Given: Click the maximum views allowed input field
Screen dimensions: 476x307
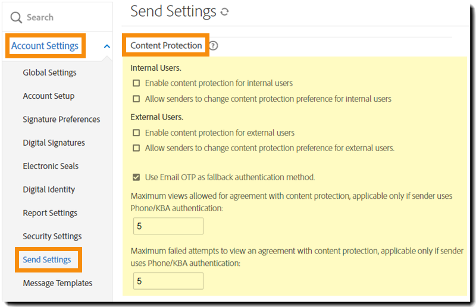Looking at the screenshot, I should (x=168, y=226).
